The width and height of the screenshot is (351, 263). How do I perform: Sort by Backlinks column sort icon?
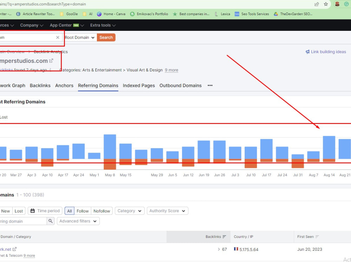point(224,237)
